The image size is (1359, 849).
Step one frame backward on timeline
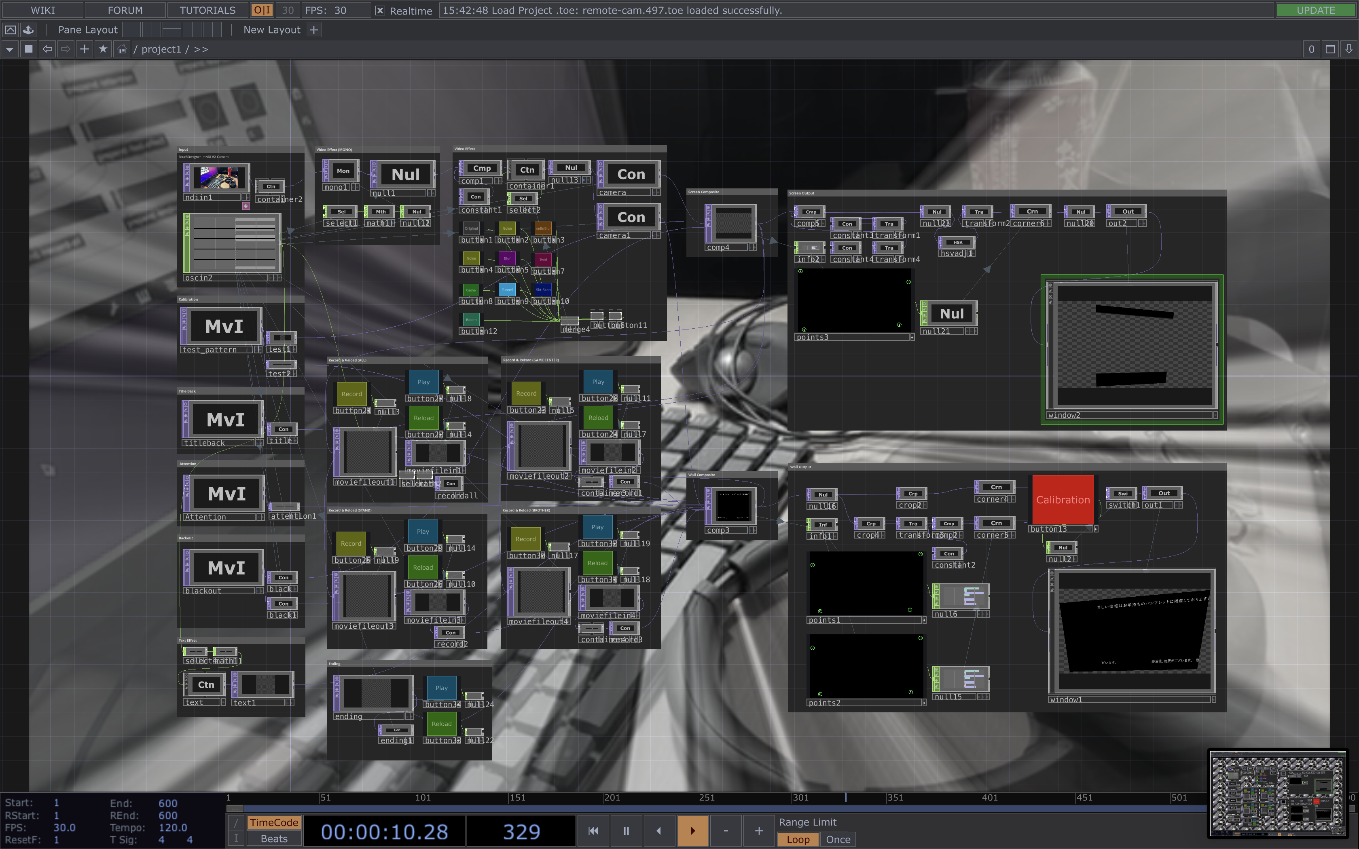pos(659,830)
